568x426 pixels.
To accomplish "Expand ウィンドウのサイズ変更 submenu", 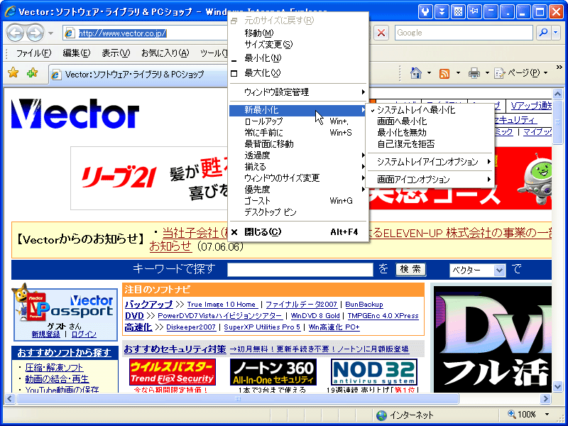I will point(298,178).
